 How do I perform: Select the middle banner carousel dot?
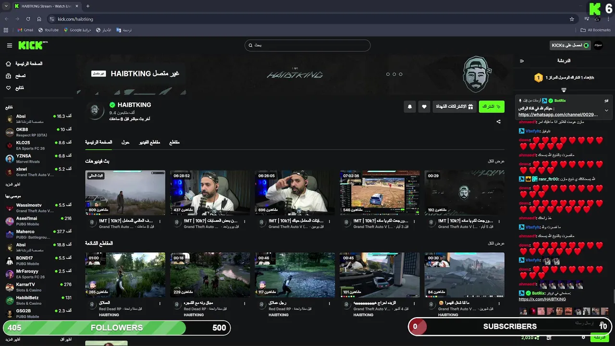pos(394,74)
